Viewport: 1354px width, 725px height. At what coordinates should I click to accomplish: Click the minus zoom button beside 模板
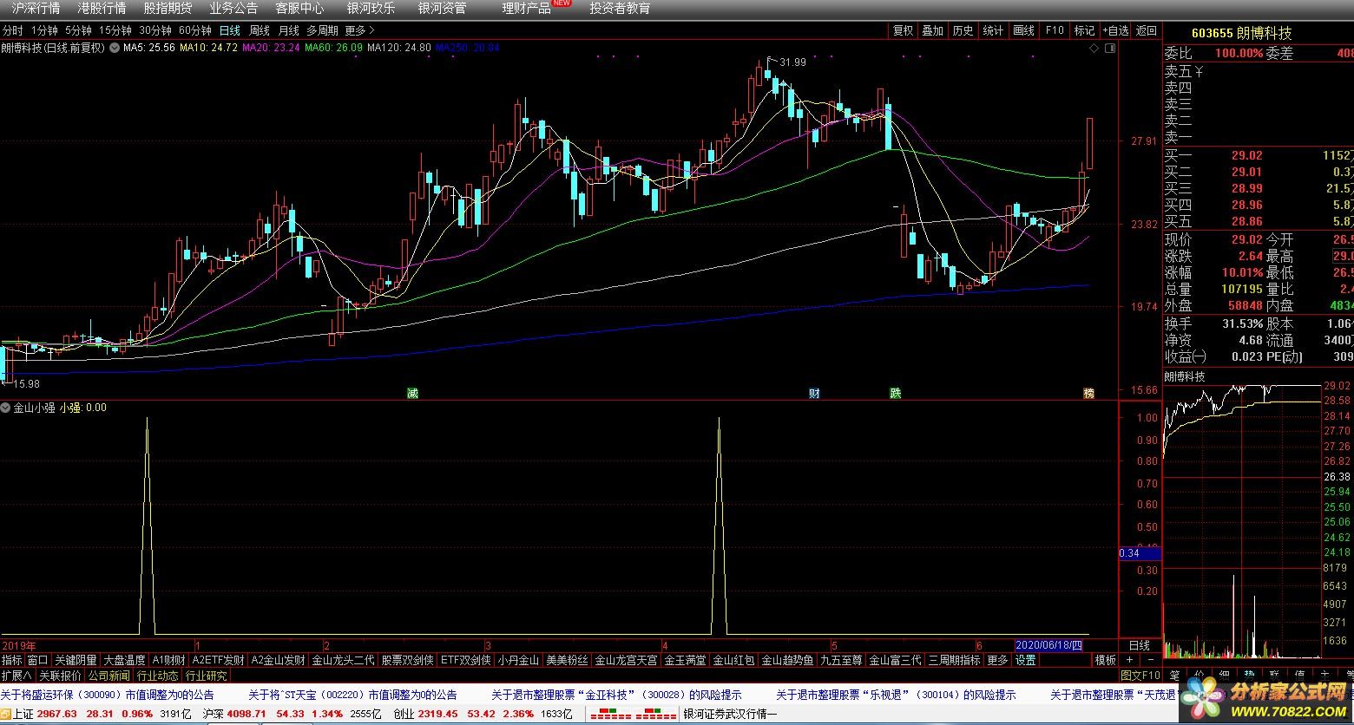pos(1151,660)
